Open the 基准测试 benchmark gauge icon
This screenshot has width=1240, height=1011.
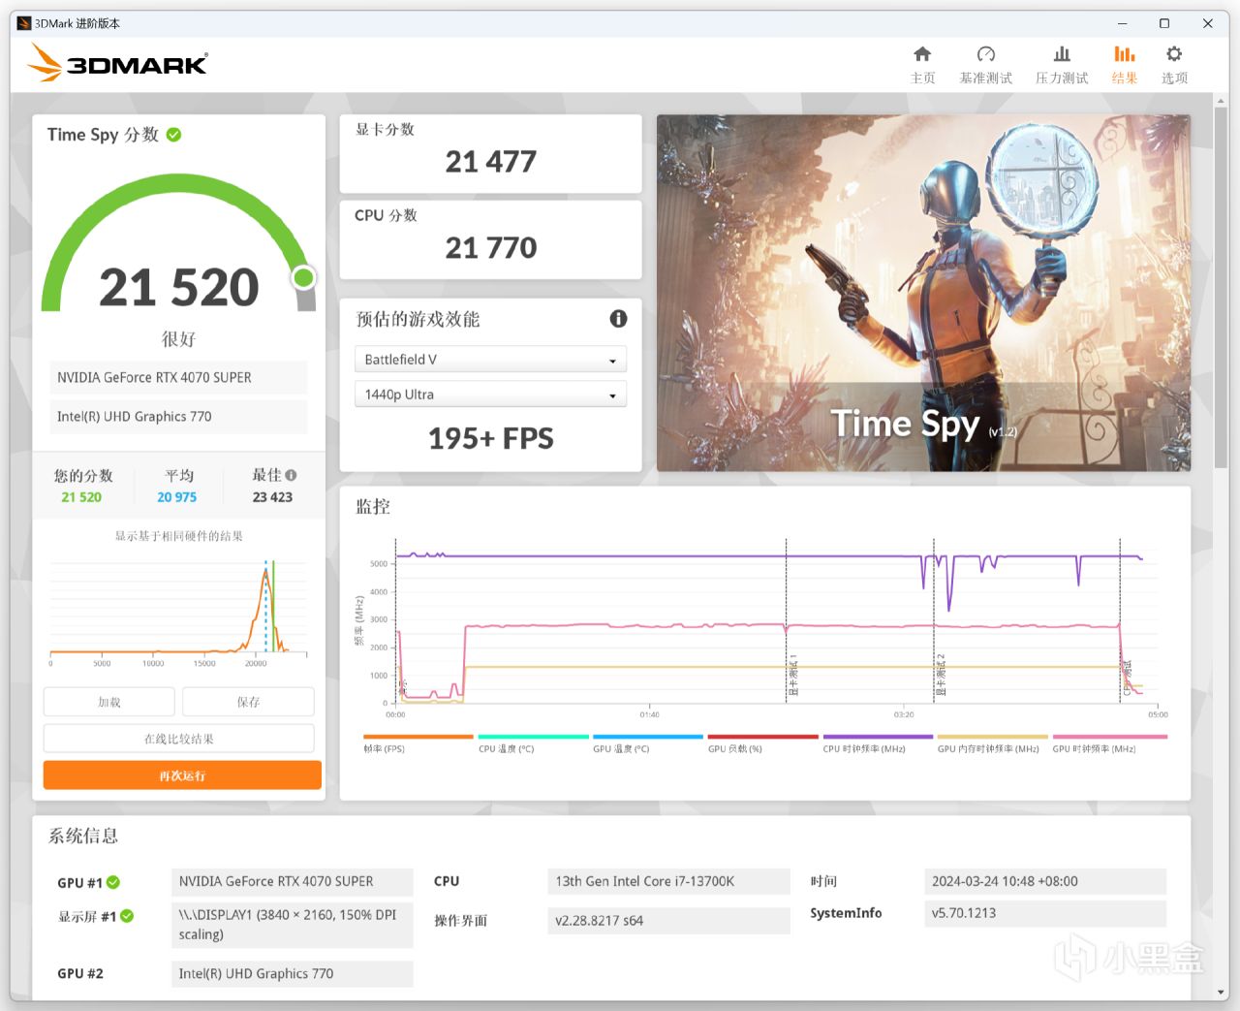pyautogui.click(x=985, y=54)
